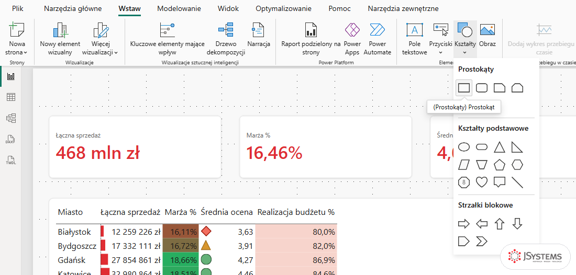Select the single snipped-corner rectangle shape

tap(500, 88)
